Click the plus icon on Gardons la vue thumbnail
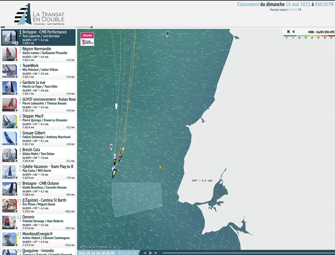This screenshot has height=255, width=335. tap(16, 94)
